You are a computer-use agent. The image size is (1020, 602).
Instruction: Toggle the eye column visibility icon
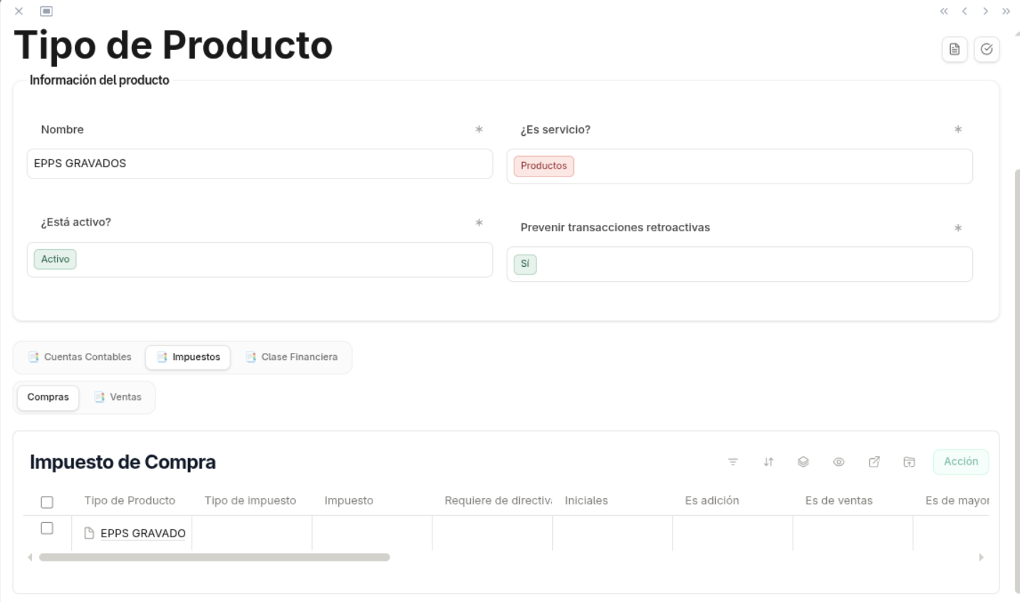click(838, 462)
